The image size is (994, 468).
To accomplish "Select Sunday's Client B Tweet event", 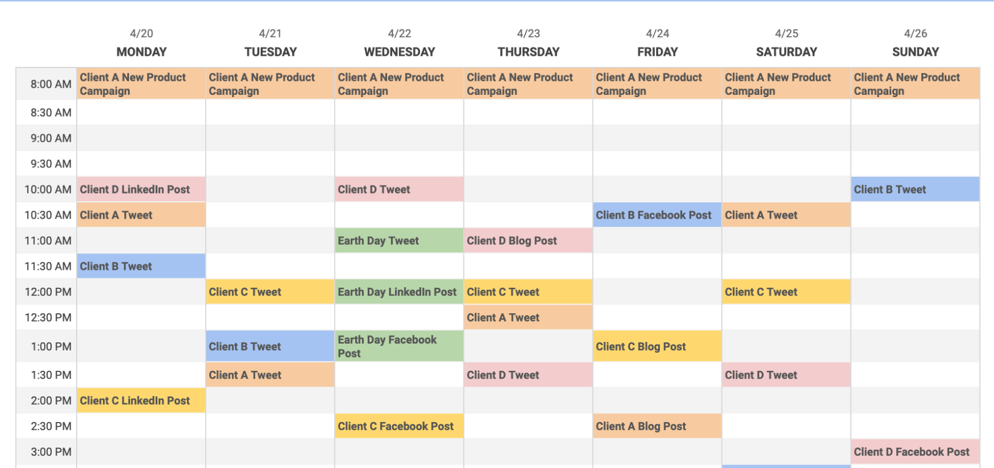I will (914, 190).
